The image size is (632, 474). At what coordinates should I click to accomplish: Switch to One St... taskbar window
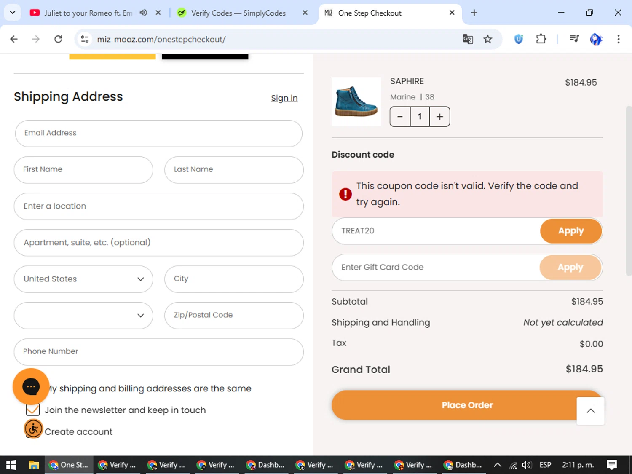click(x=69, y=465)
